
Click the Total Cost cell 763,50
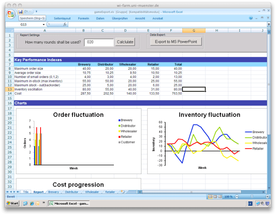pyautogui.click(x=171, y=93)
